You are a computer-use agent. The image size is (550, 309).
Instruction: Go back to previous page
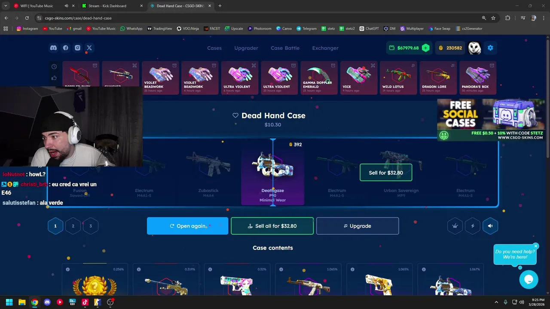[6, 18]
